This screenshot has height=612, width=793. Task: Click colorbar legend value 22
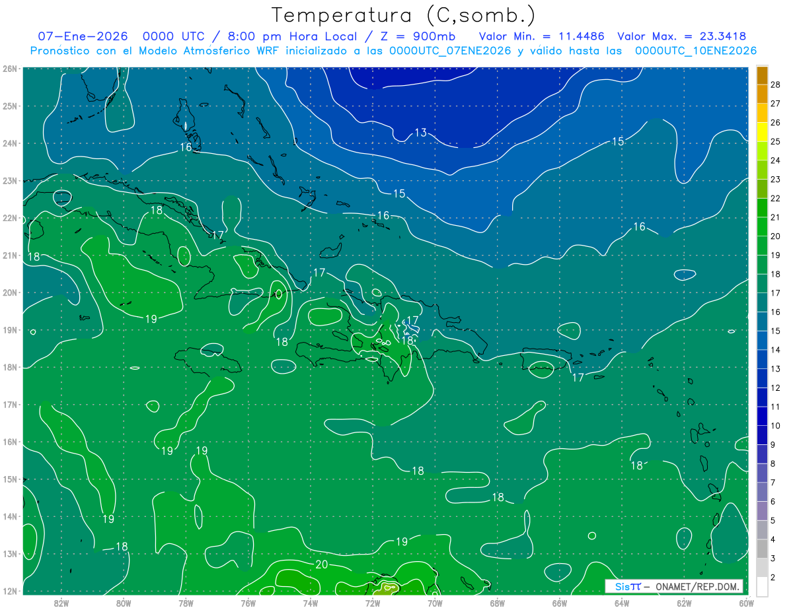click(775, 199)
